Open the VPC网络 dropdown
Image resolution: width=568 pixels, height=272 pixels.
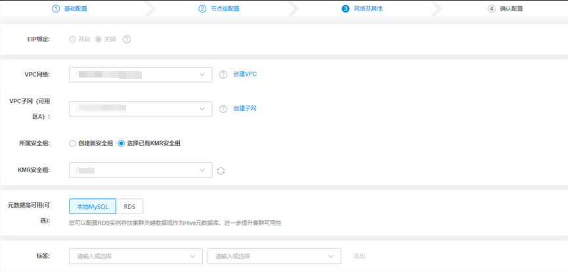tap(141, 75)
